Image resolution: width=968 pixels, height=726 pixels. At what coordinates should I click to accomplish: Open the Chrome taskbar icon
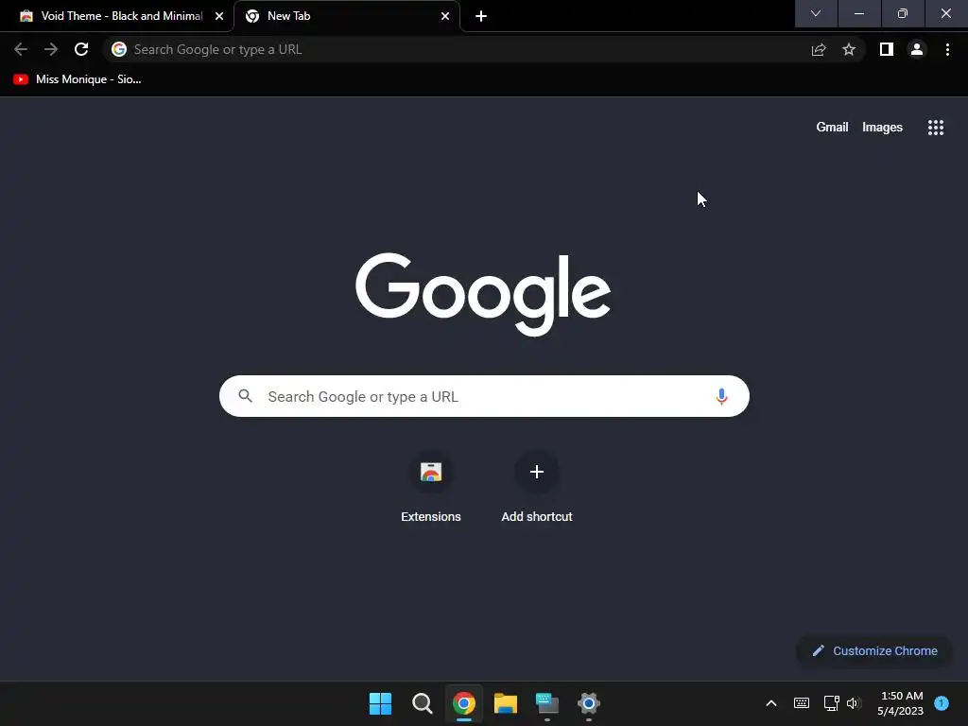click(x=463, y=703)
